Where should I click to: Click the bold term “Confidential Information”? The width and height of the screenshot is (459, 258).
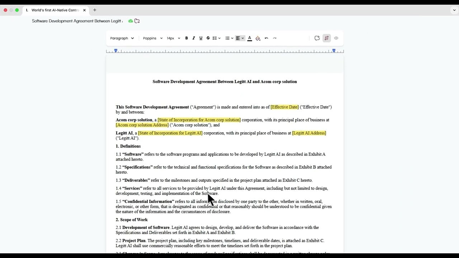point(148,202)
